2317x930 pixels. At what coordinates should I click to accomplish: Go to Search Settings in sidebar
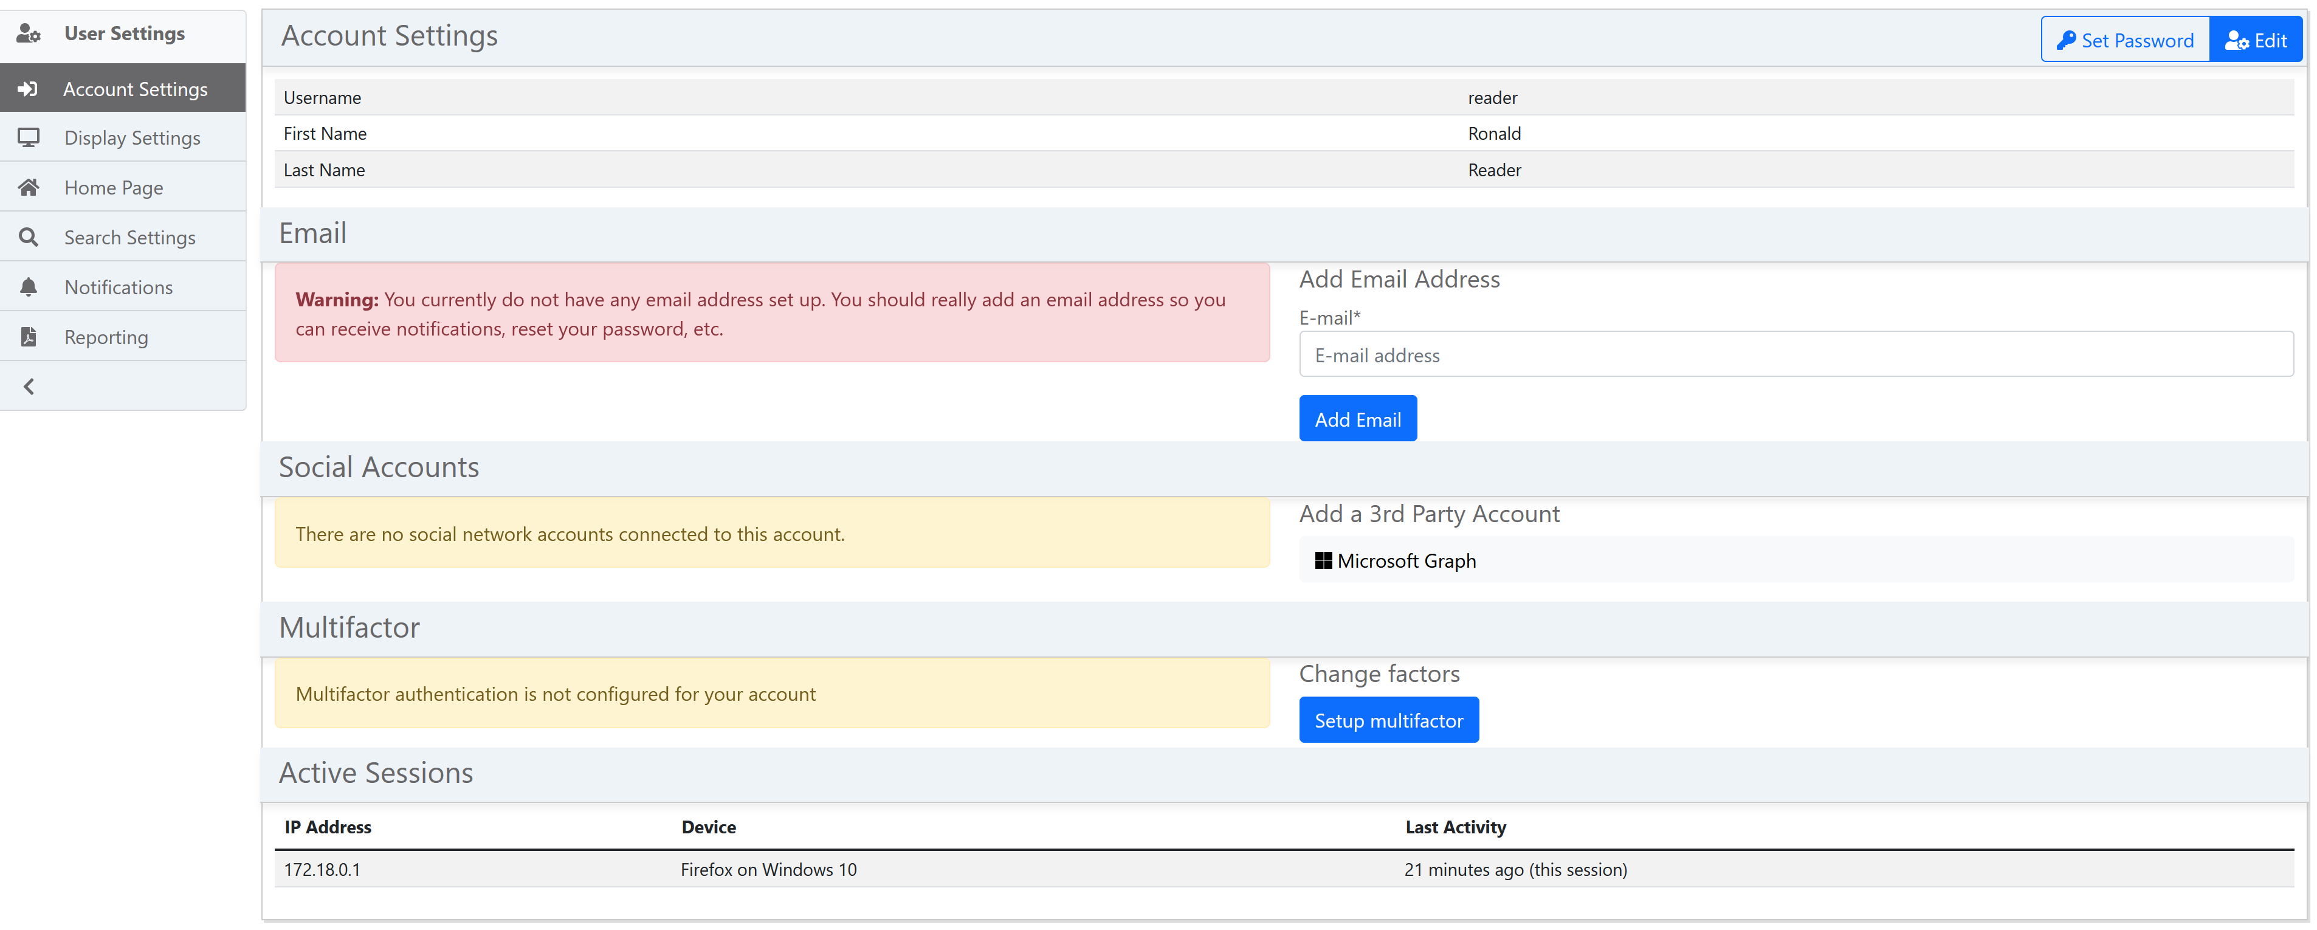tap(129, 238)
